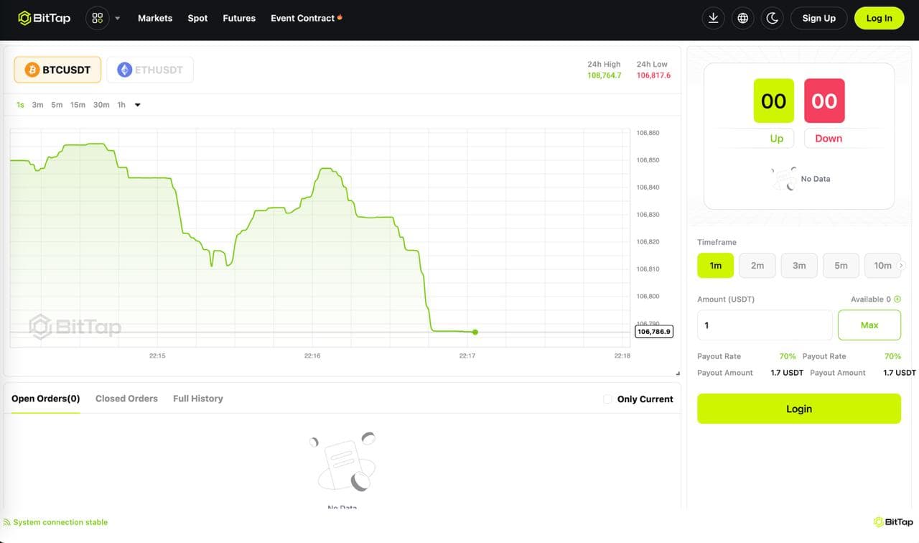Open the language globe icon
This screenshot has height=543, width=919.
click(x=743, y=18)
